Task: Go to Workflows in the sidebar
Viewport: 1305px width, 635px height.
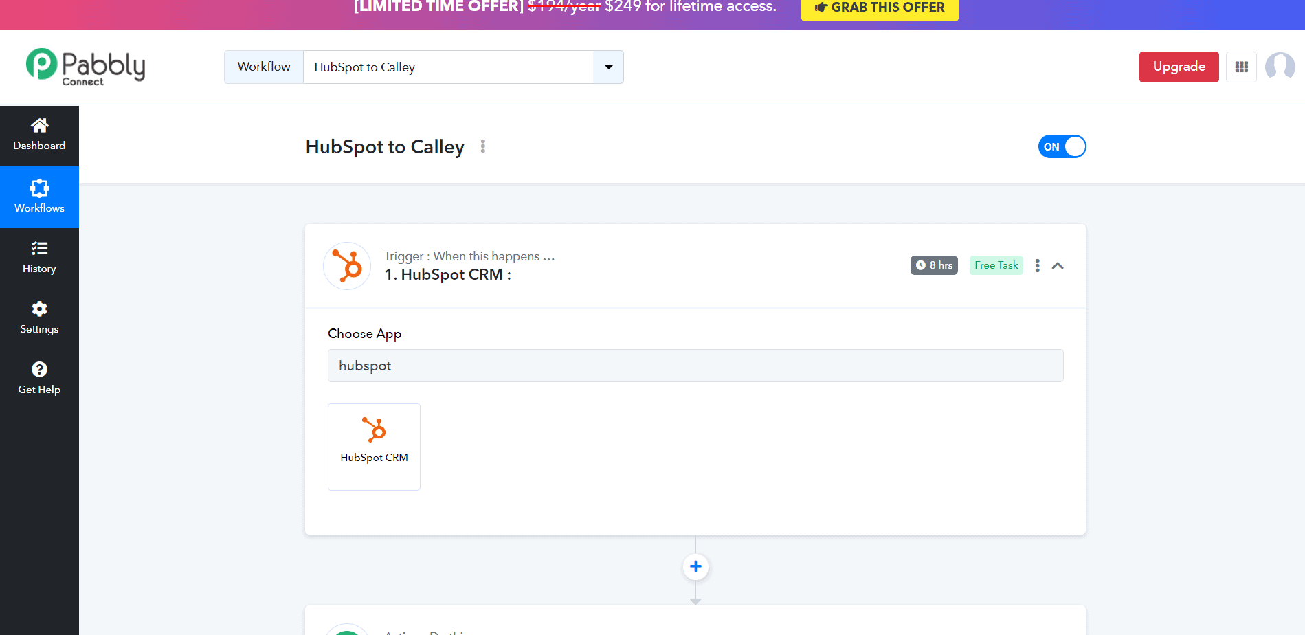Action: point(39,197)
